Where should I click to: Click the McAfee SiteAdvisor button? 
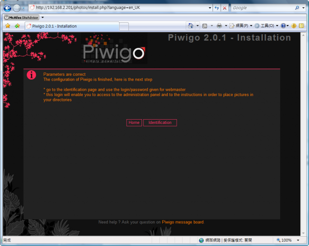21,17
